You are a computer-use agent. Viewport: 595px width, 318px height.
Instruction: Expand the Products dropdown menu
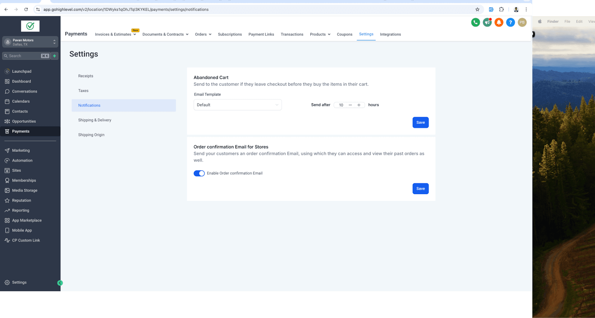(x=320, y=34)
